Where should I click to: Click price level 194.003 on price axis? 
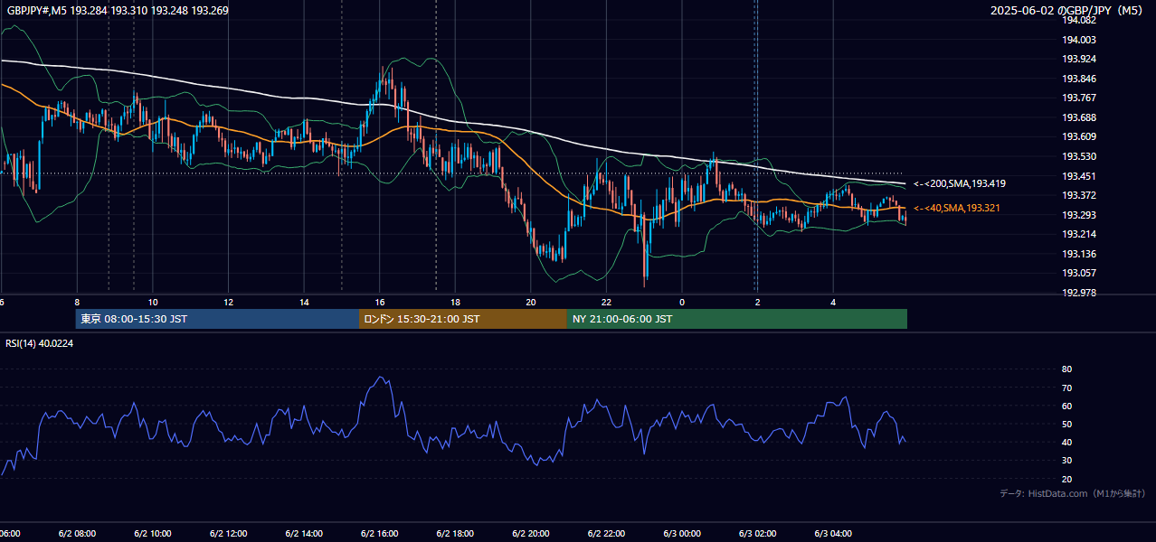tap(1079, 40)
